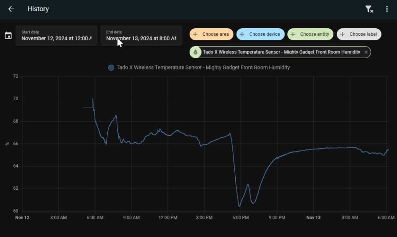This screenshot has height=237, width=397.
Task: Click the plus icon on Choose entity
Action: pos(293,34)
